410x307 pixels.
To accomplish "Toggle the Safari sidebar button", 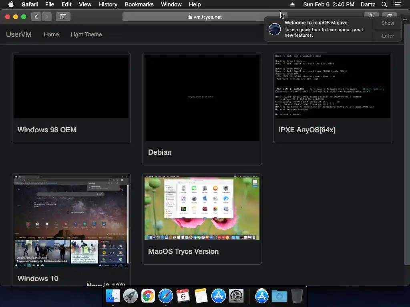I will click(x=63, y=17).
